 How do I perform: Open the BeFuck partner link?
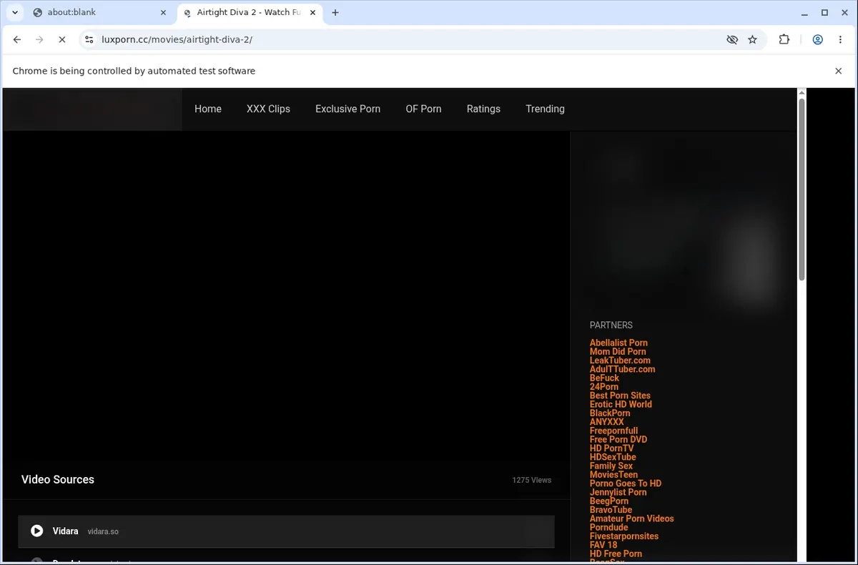point(604,378)
